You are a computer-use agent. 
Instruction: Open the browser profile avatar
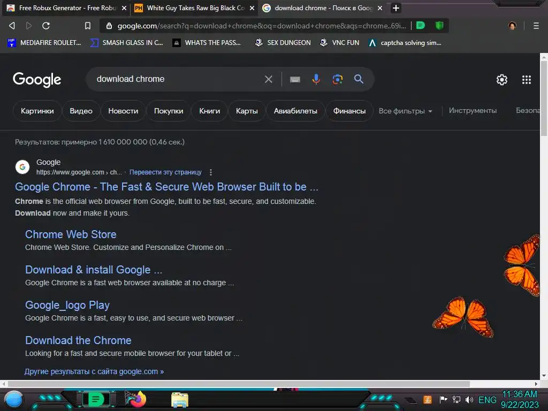512,26
